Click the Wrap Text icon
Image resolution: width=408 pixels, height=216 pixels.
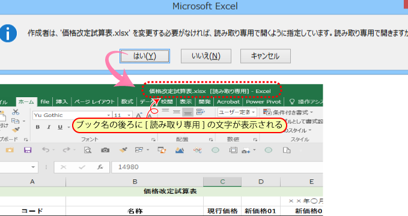pyautogui.click(x=200, y=112)
